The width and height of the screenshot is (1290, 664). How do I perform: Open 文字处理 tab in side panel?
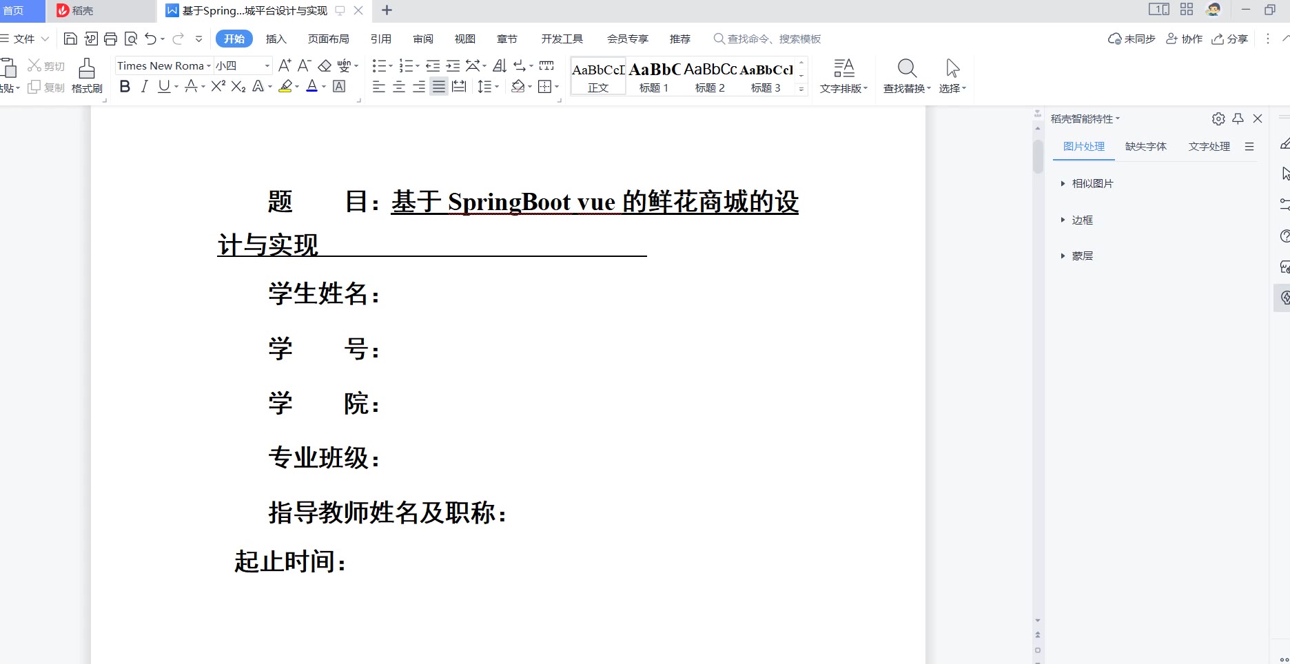tap(1209, 146)
